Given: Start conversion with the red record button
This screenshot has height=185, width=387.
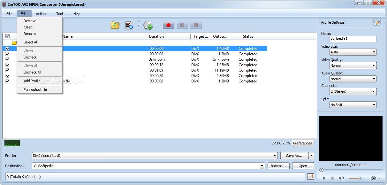Looking at the screenshot, I should 168,25.
